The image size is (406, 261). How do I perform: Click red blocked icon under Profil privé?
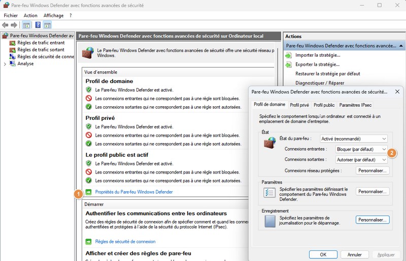[x=88, y=135]
